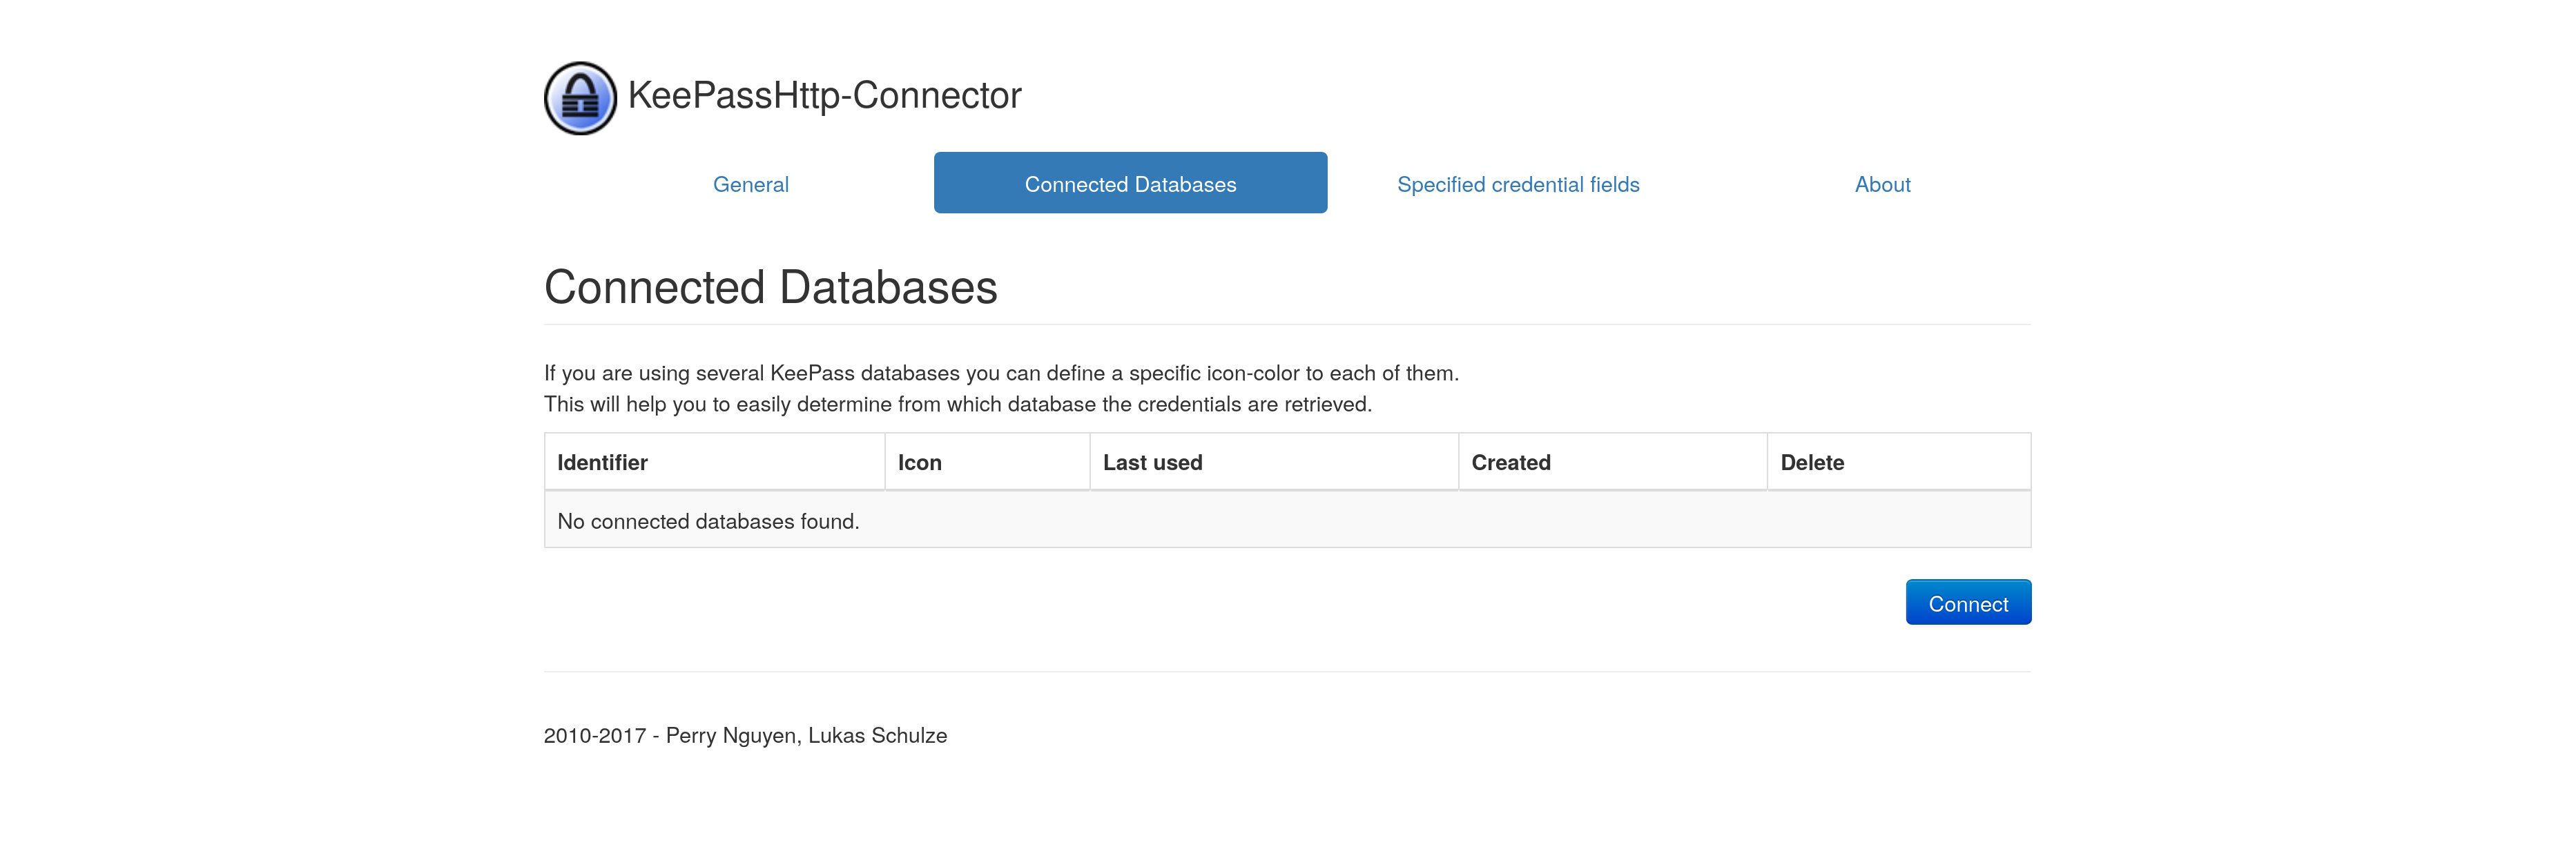2576x856 pixels.
Task: Click the line starting 'This will help you'
Action: [958, 404]
